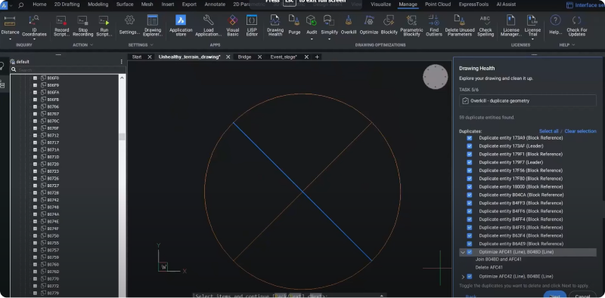Click the Distance inquiry tool
This screenshot has height=298, width=605.
coord(10,21)
